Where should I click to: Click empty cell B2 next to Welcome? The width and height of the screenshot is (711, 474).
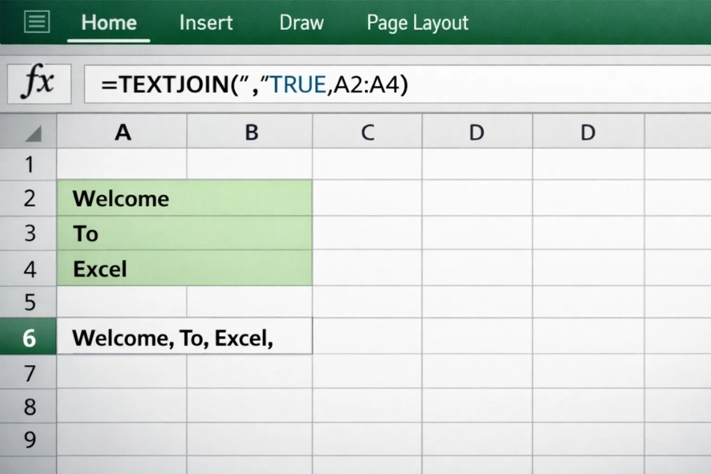pos(250,198)
